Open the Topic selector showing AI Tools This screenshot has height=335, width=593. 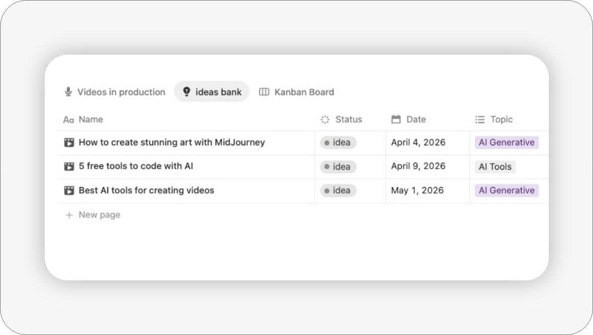pyautogui.click(x=495, y=166)
